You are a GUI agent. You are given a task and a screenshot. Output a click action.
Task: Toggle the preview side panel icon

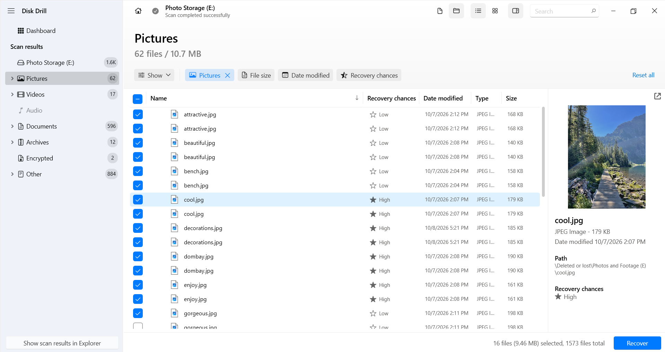tap(516, 11)
